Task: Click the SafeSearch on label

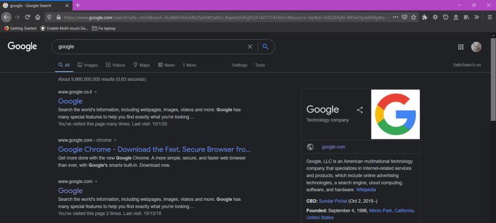Action: tap(467, 65)
